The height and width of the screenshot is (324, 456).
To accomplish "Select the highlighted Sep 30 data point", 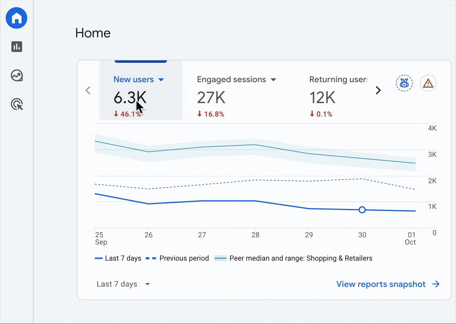I will click(x=362, y=210).
